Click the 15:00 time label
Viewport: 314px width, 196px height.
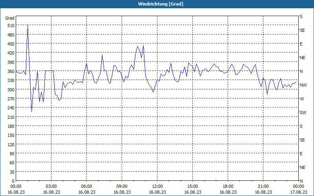[192, 187]
